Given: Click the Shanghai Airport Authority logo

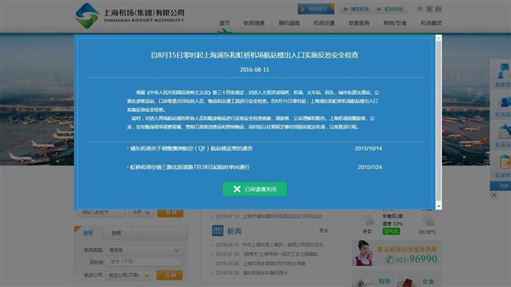Looking at the screenshot, I should 130,15.
